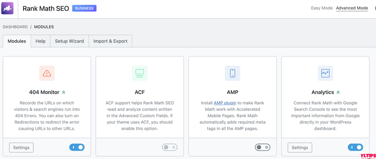Open the Setup Wizard tab
Viewport: 376px width, 159px height.
point(69,41)
